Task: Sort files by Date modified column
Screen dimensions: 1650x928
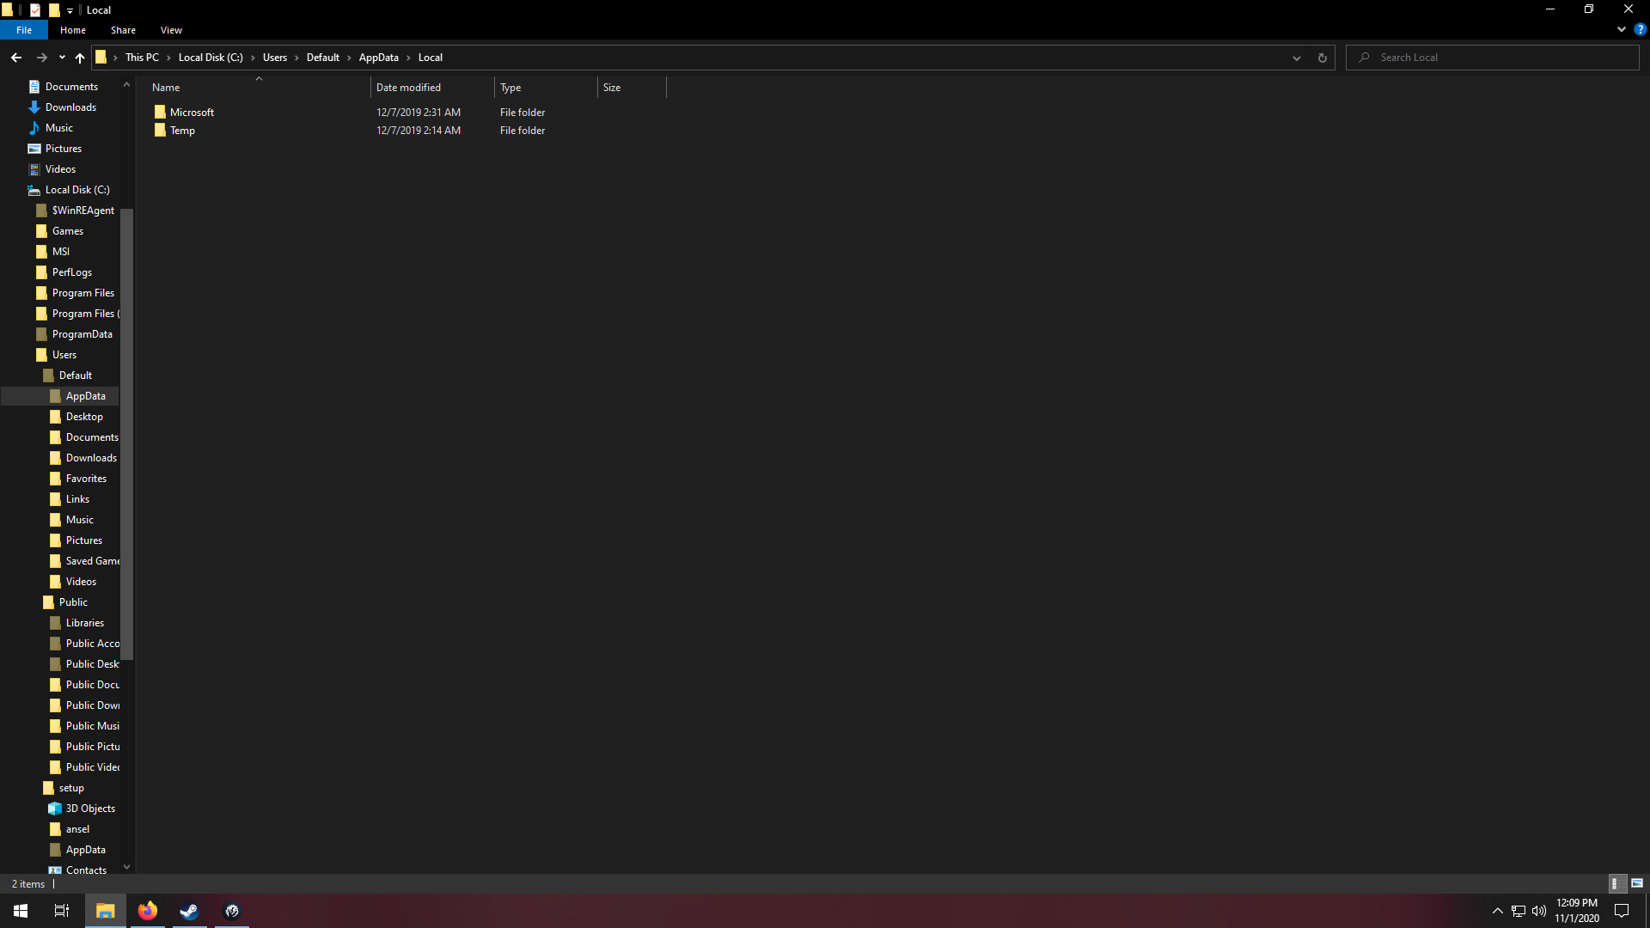Action: (x=408, y=87)
